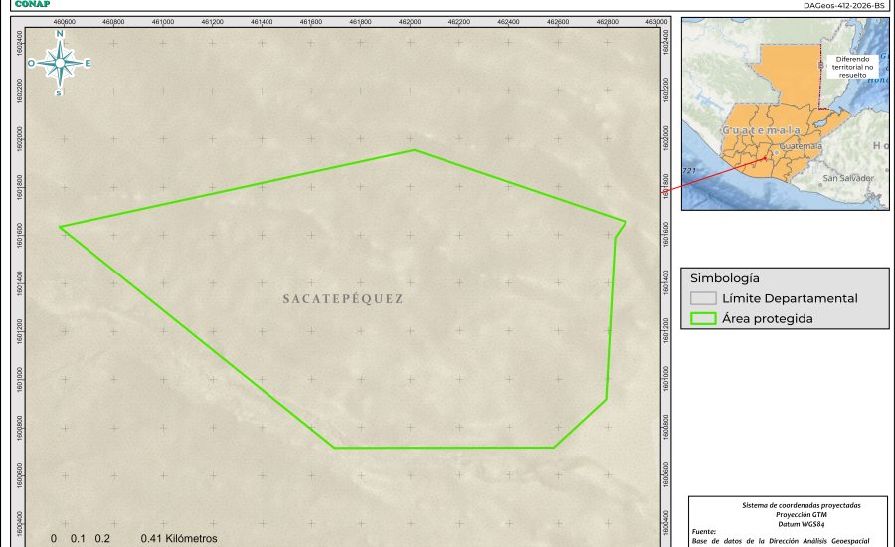Click the Diferendo territorial no resuelto callout
The image size is (895, 547).
click(x=852, y=67)
